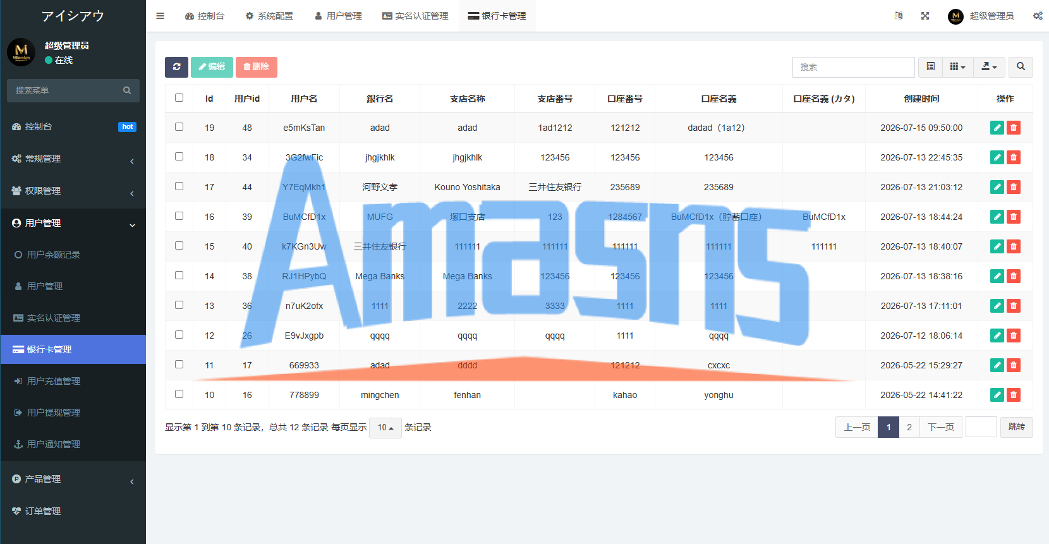Screen dimensions: 1049x544
Task: Switch to the 实名认证管理 top tab
Action: tap(415, 16)
